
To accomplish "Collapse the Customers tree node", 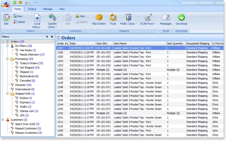I will click(x=3, y=120).
